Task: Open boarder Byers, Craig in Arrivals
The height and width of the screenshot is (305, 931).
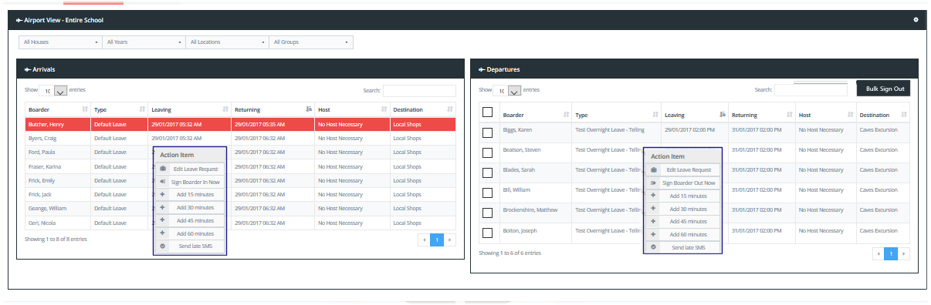Action: point(42,138)
